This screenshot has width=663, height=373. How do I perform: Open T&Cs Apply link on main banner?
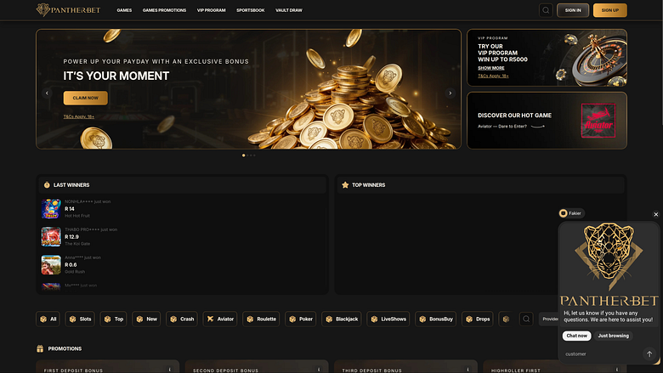click(x=79, y=116)
